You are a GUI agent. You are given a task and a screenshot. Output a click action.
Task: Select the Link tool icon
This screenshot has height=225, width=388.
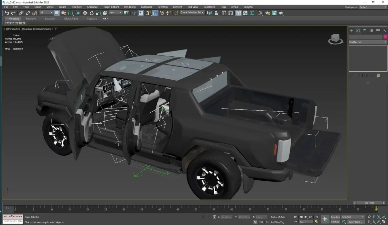point(21,13)
